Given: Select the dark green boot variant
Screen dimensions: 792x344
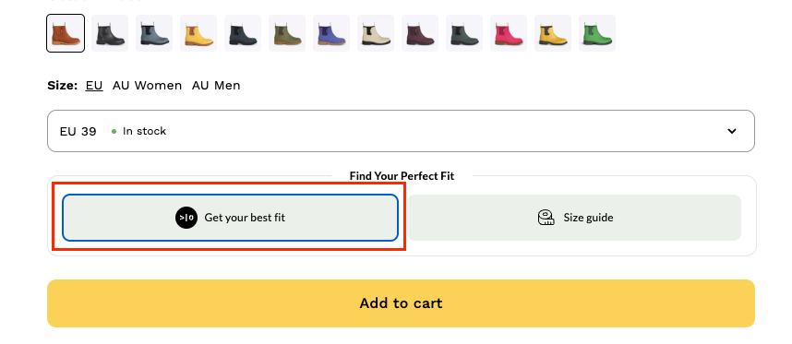Looking at the screenshot, I should click(464, 33).
